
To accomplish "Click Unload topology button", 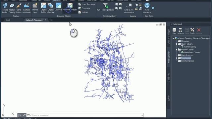I will pos(83,12).
